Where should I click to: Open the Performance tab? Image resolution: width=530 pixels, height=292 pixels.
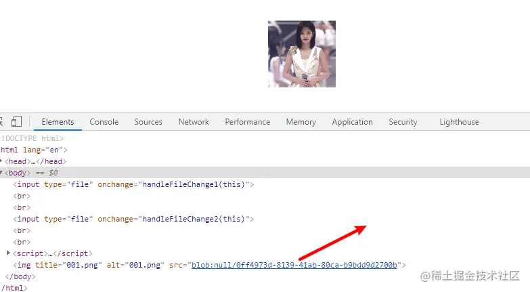point(248,122)
